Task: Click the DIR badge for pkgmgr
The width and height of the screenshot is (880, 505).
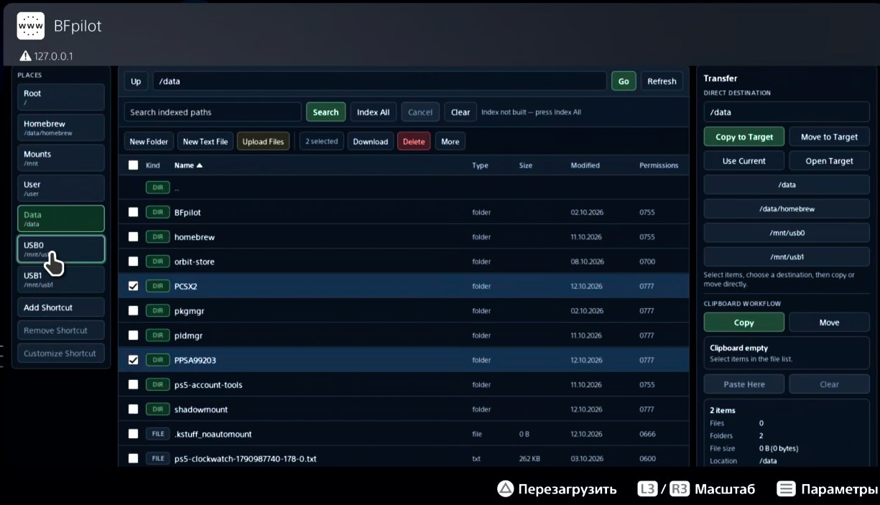Action: coord(157,311)
